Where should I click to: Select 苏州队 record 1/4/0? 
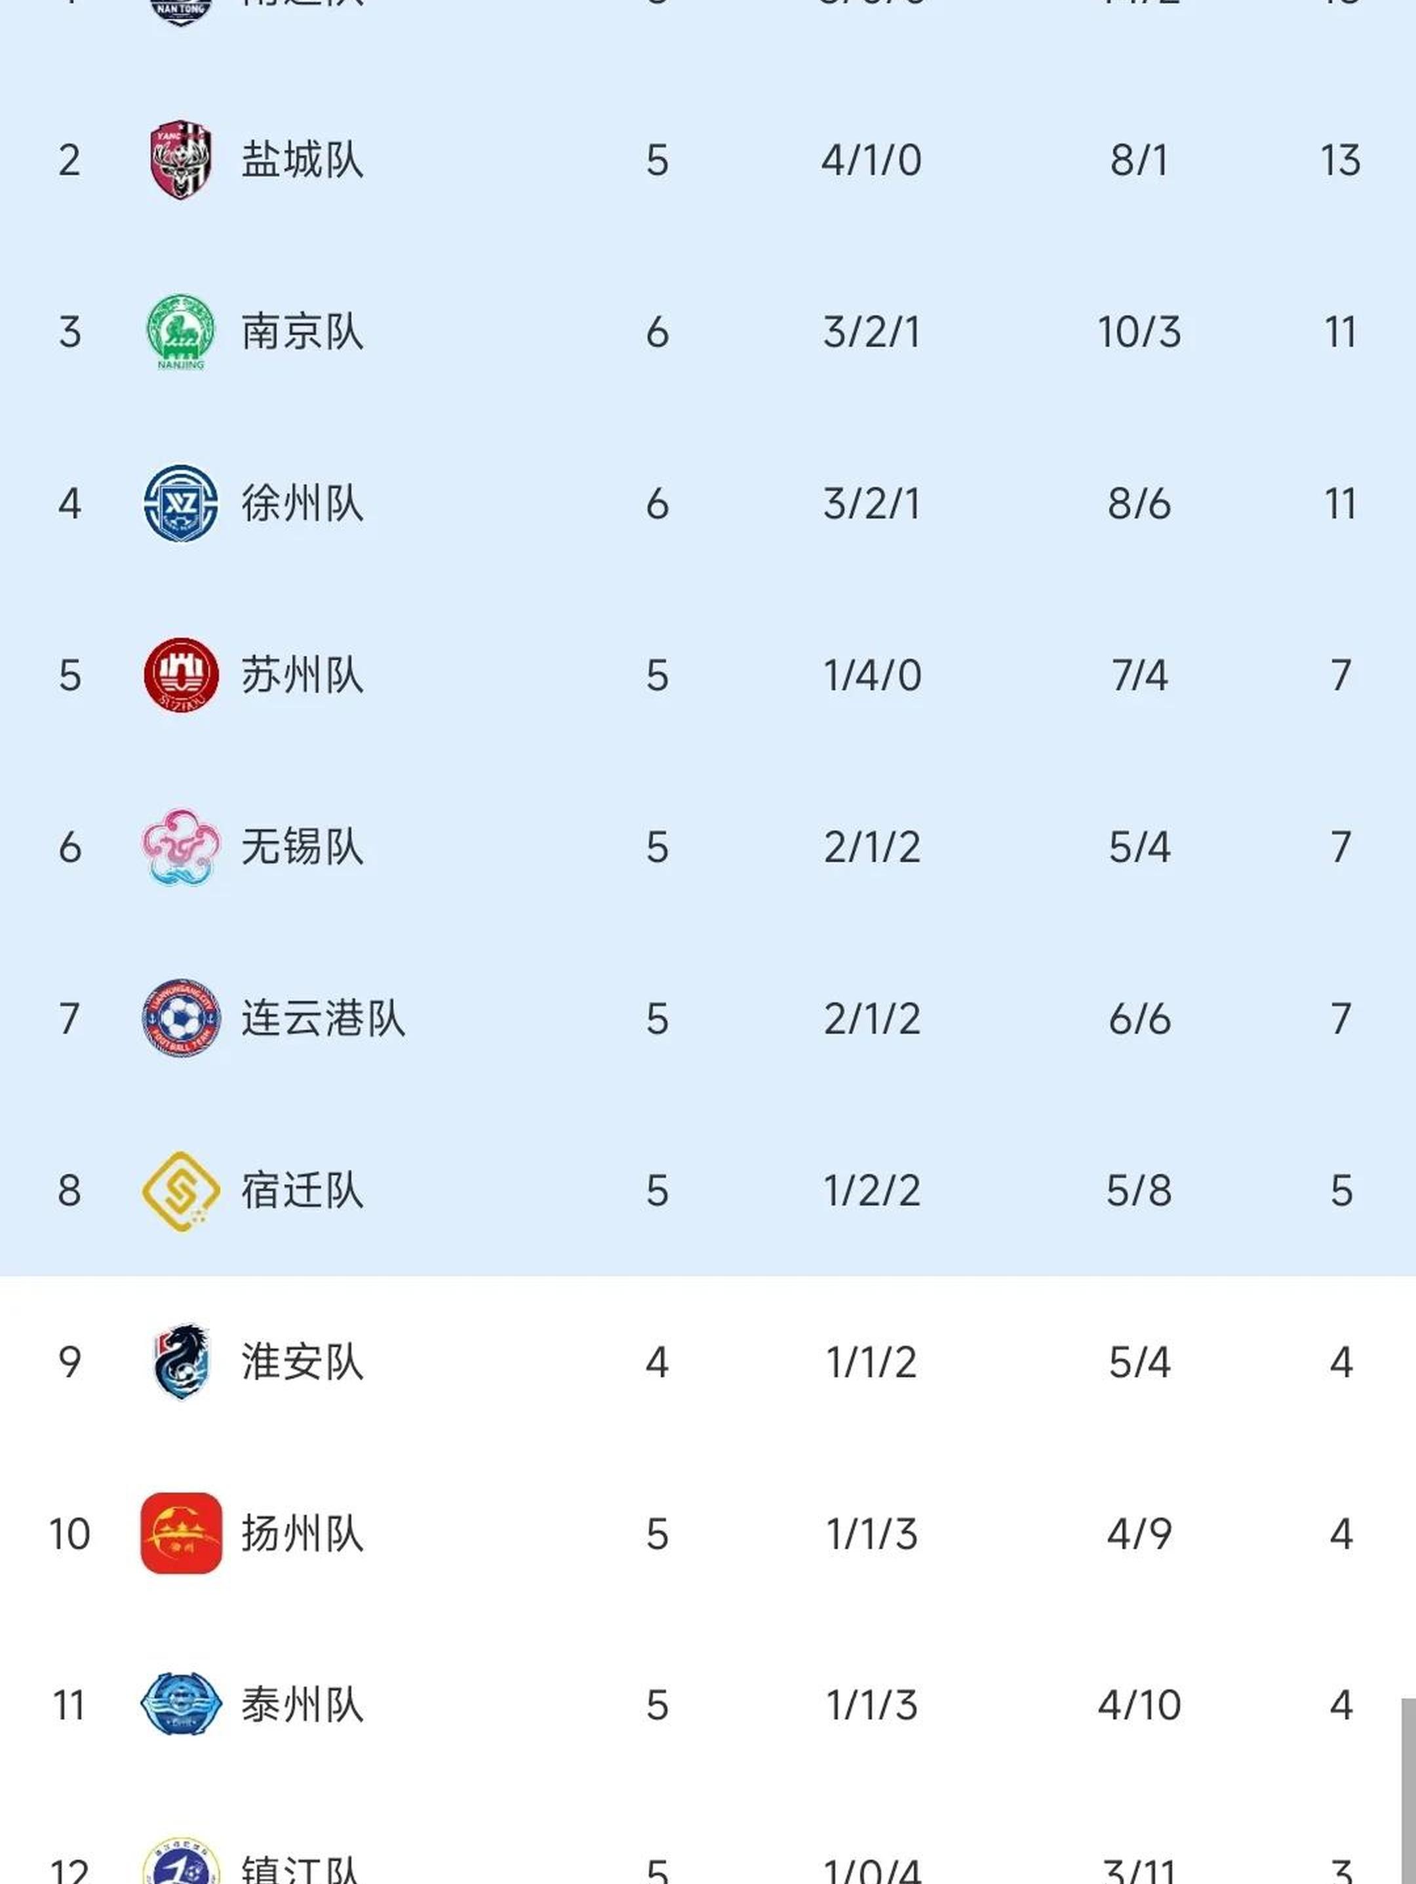(x=872, y=675)
